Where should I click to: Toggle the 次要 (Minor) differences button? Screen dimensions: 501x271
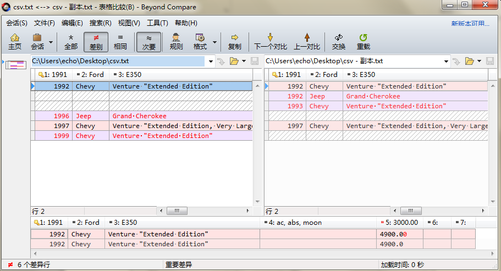pyautogui.click(x=148, y=41)
